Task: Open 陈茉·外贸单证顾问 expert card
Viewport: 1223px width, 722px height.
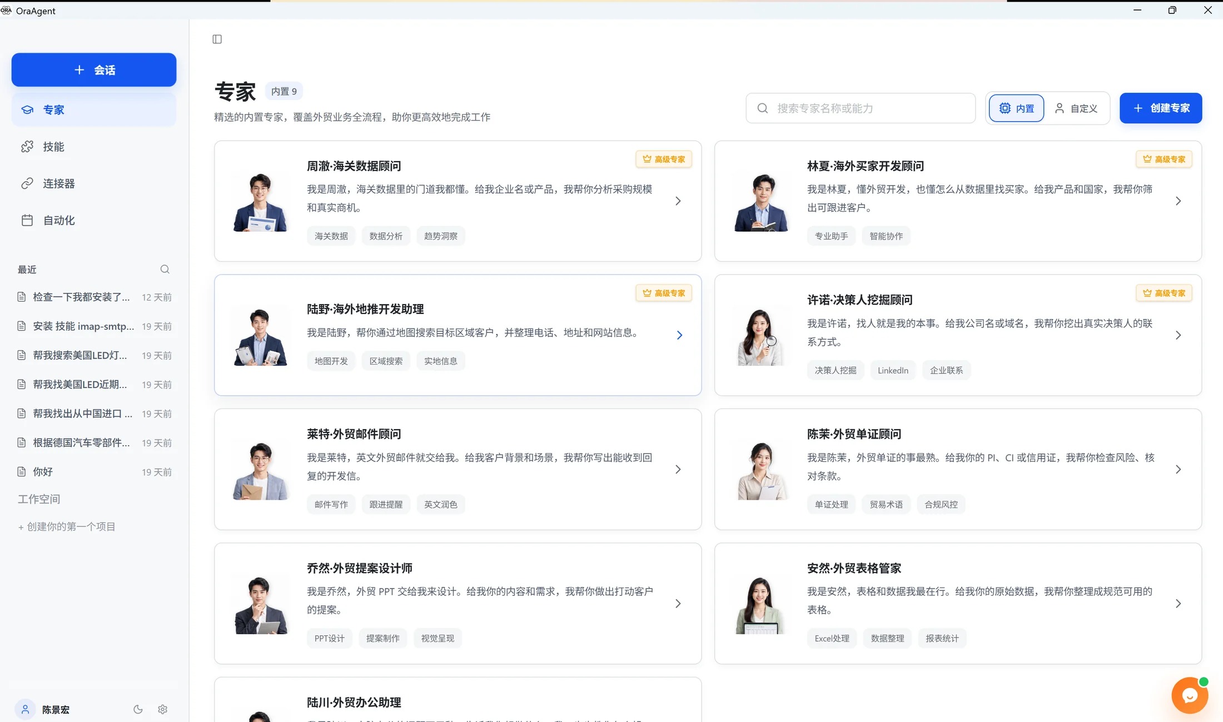Action: (x=958, y=470)
